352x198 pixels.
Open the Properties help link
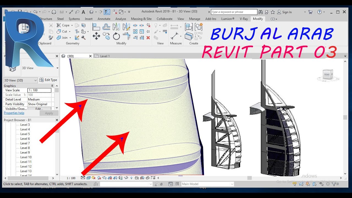pyautogui.click(x=14, y=113)
